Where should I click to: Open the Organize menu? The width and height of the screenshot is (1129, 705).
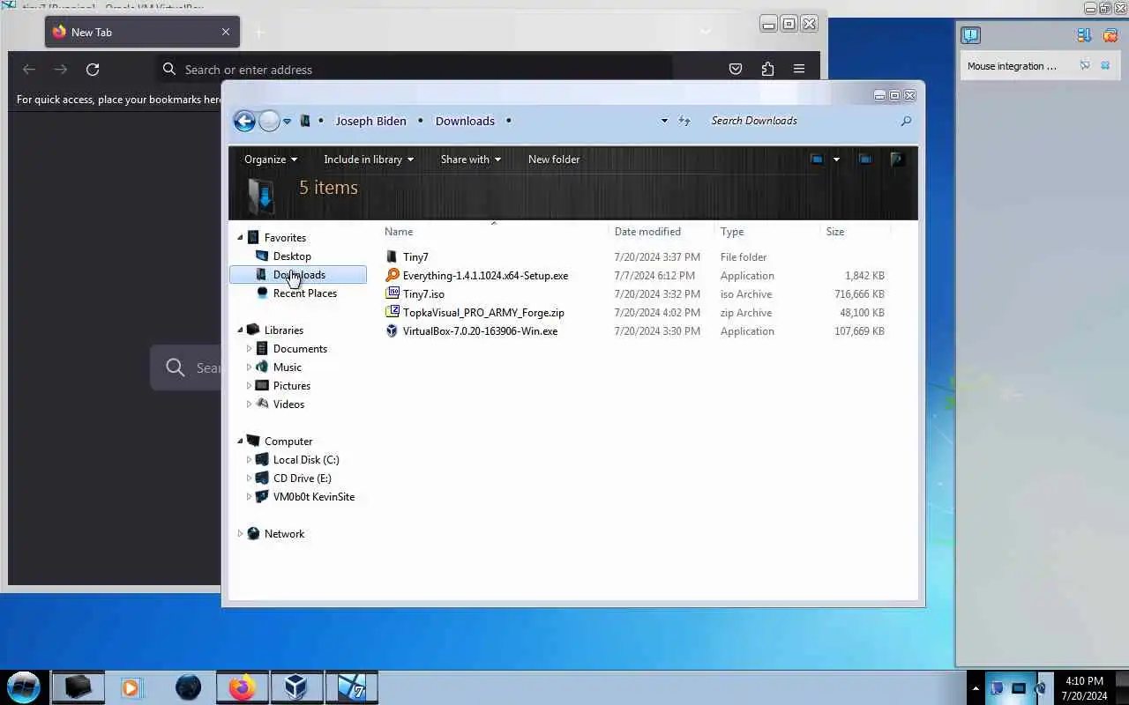(x=271, y=160)
